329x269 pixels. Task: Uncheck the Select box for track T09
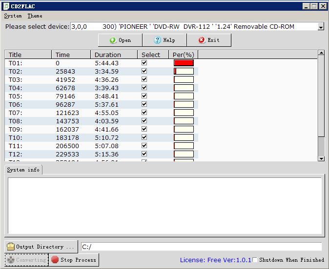tap(144, 129)
